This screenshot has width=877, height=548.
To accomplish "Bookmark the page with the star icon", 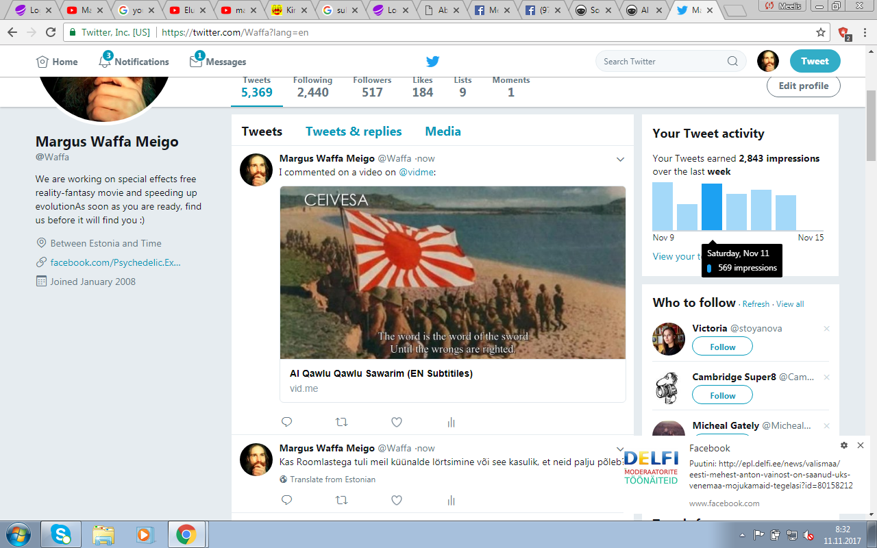I will pos(821,32).
